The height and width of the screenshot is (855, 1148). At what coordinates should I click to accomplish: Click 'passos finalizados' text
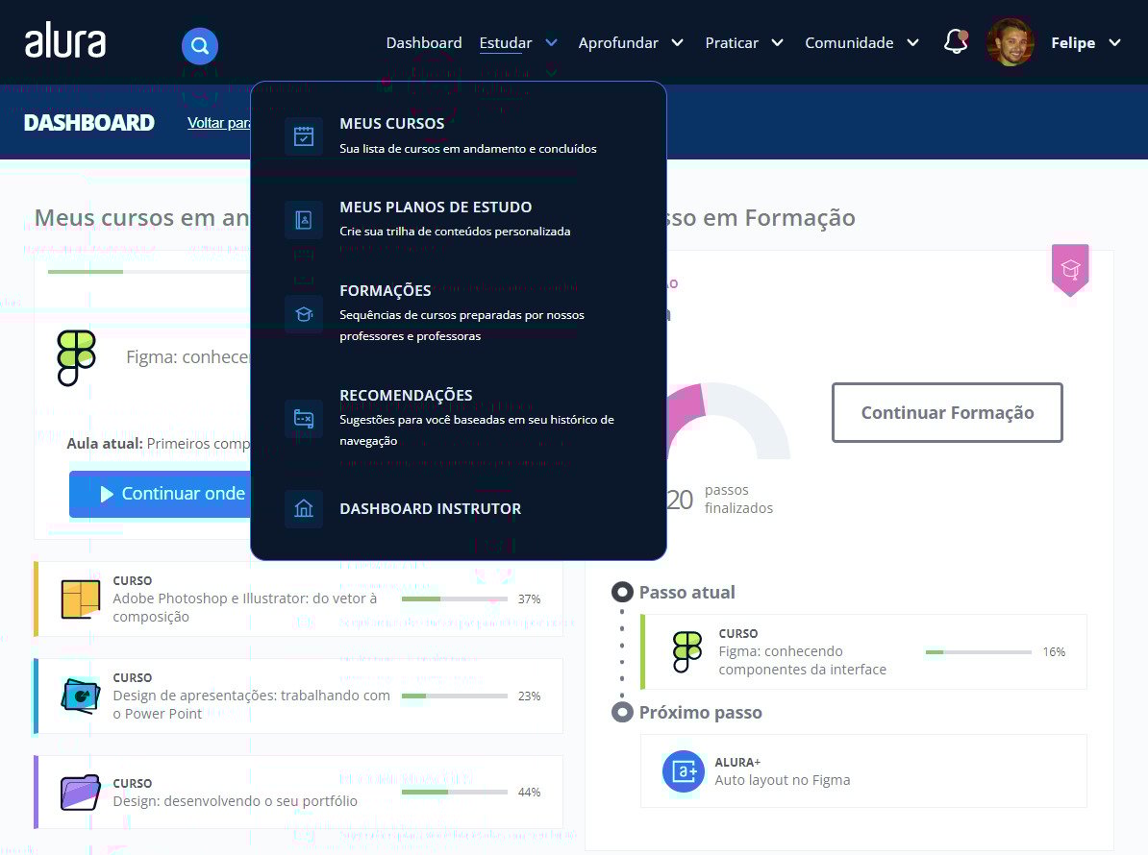click(x=738, y=499)
